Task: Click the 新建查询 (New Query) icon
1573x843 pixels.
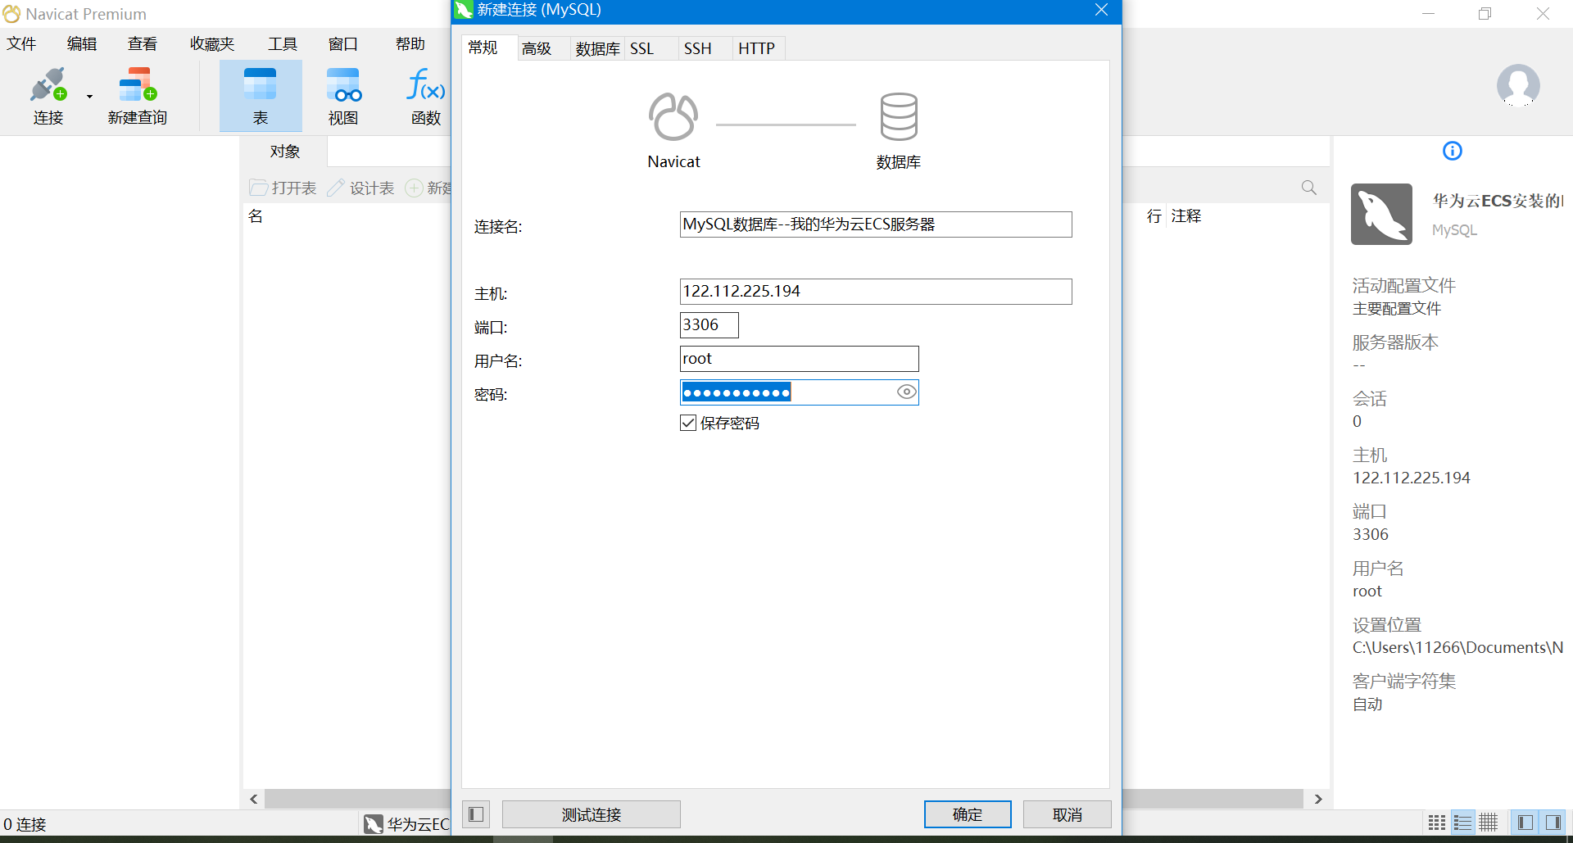Action: pyautogui.click(x=138, y=96)
